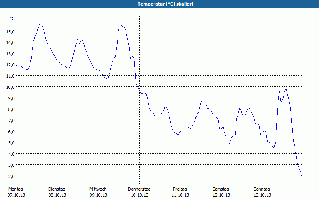This screenshot has width=319, height=199.
Task: Click the 15,0 y-axis label
Action: coord(10,31)
